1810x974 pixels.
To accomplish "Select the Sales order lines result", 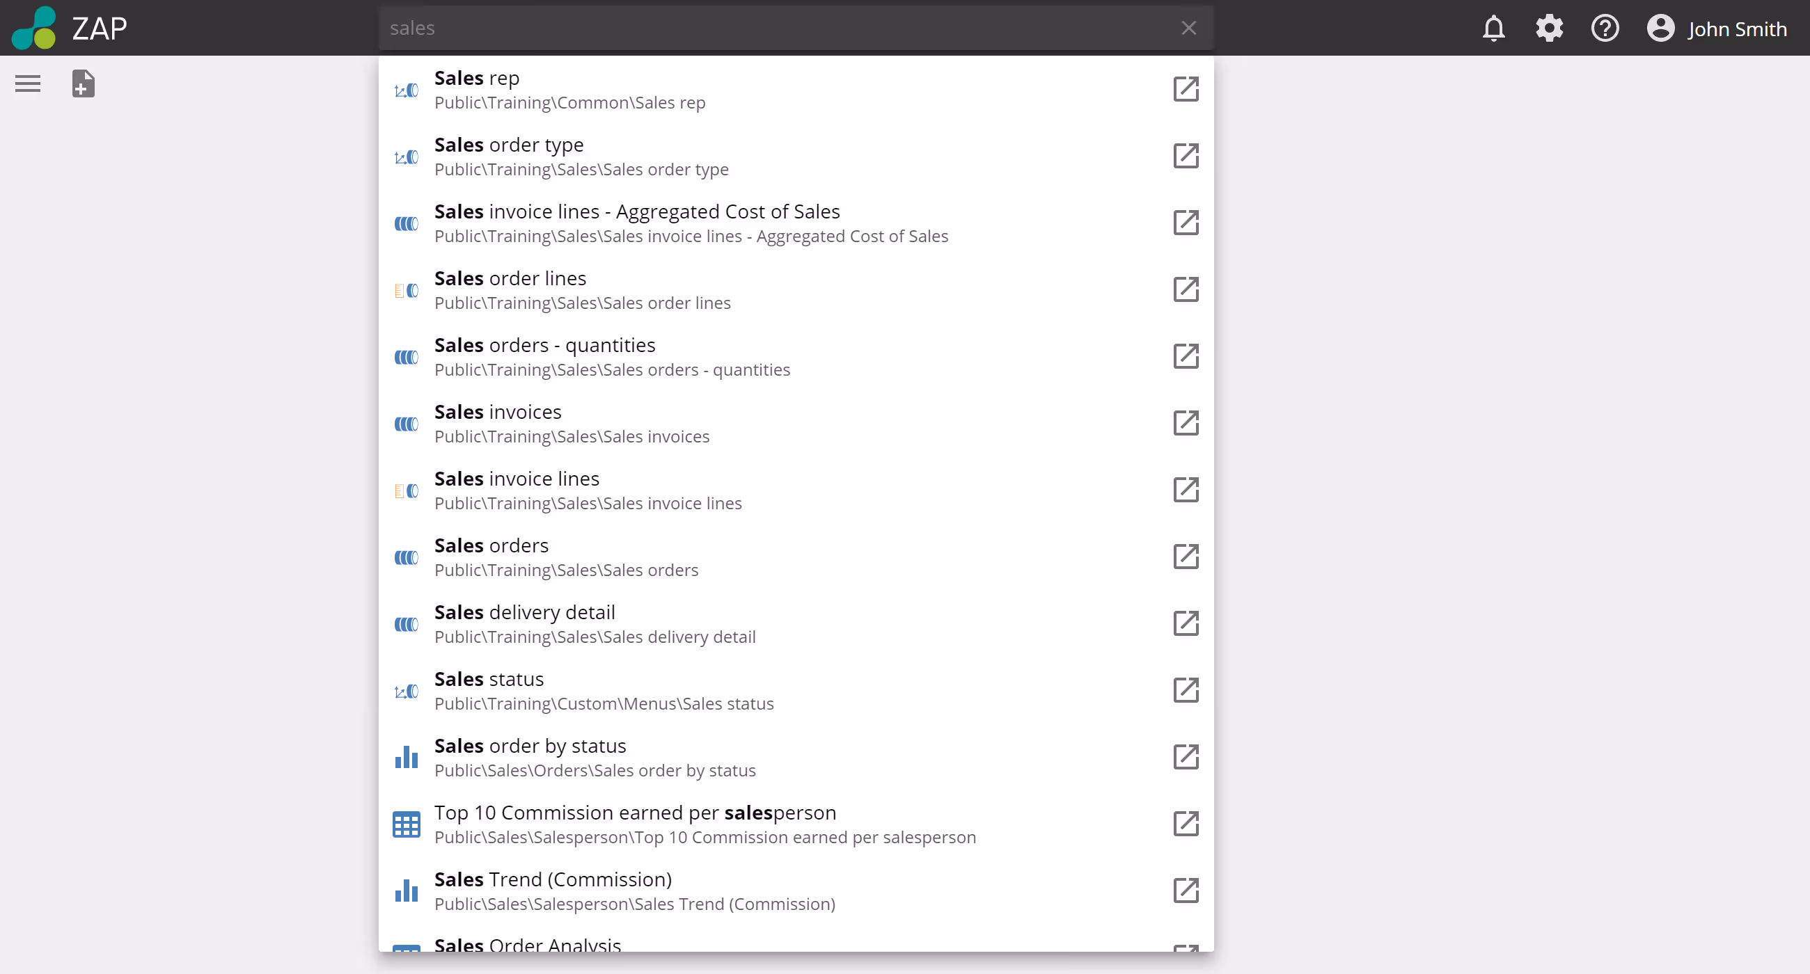I will point(510,279).
